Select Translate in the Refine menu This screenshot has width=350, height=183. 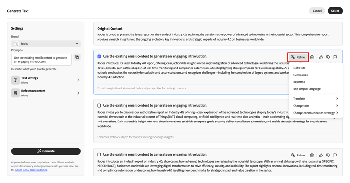point(299,99)
